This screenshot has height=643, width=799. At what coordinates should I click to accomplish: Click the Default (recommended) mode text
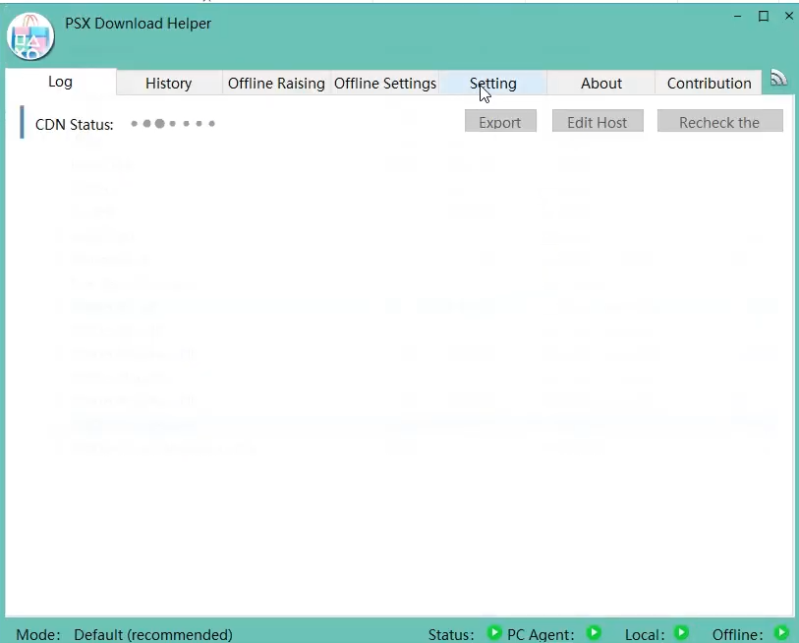pos(153,635)
